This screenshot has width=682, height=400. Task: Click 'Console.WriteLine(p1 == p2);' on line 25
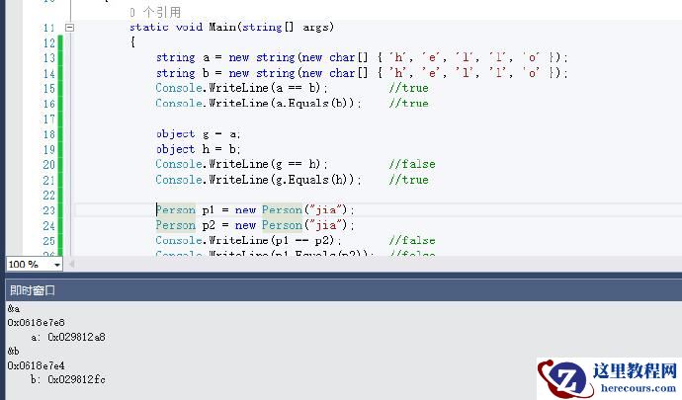[248, 240]
